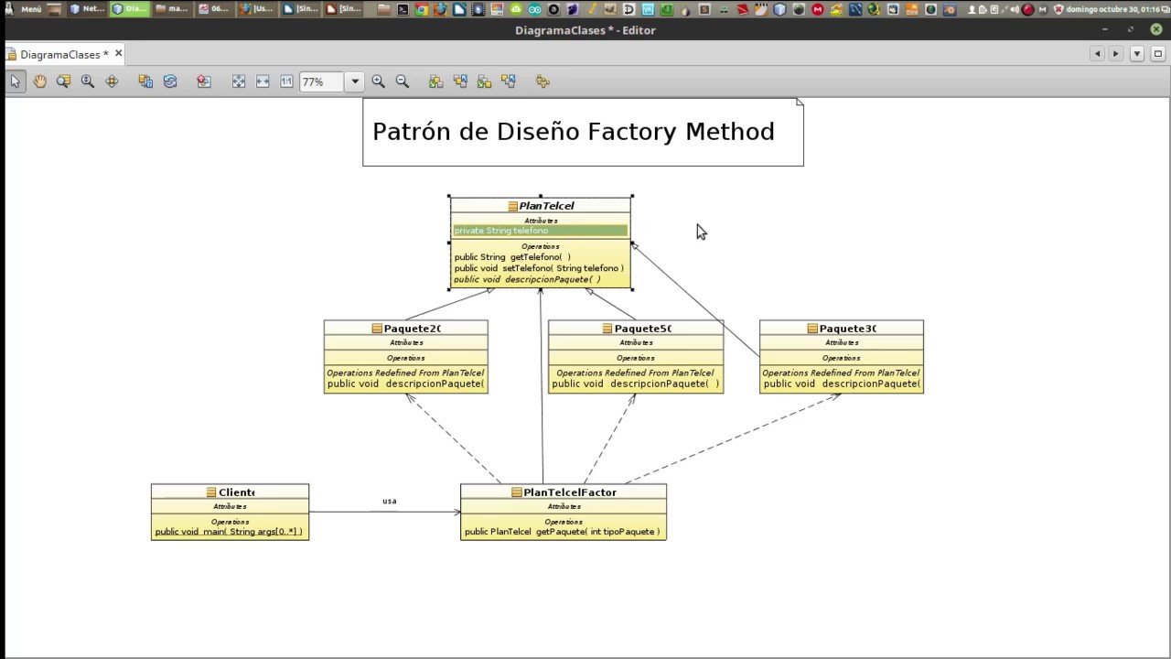Apply the orthogonal layout icon
Viewport: 1171px width, 659px height.
coord(460,81)
